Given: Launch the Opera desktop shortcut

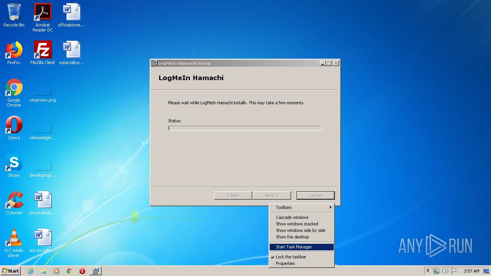Looking at the screenshot, I should (14, 128).
